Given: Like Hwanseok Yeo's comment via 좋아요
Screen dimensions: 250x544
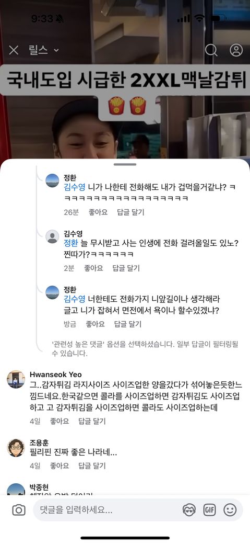Looking at the screenshot, I should pyautogui.click(x=59, y=421).
